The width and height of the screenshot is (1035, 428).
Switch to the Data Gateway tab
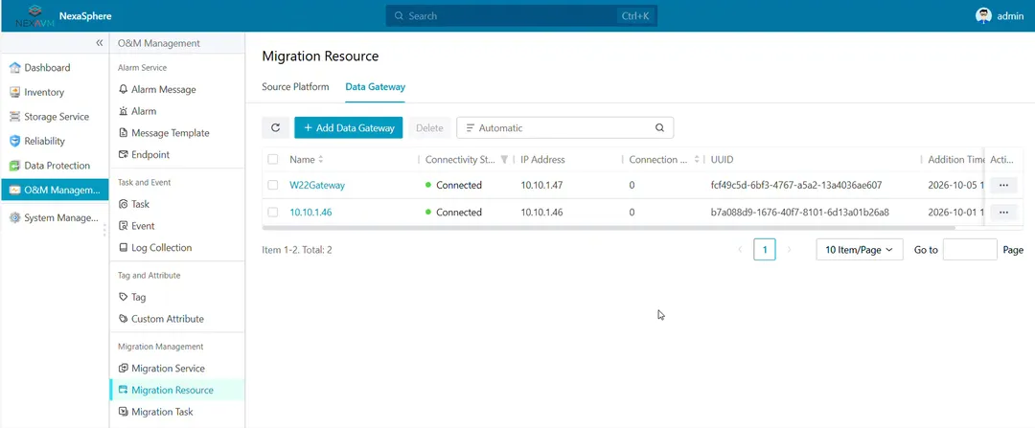[375, 86]
